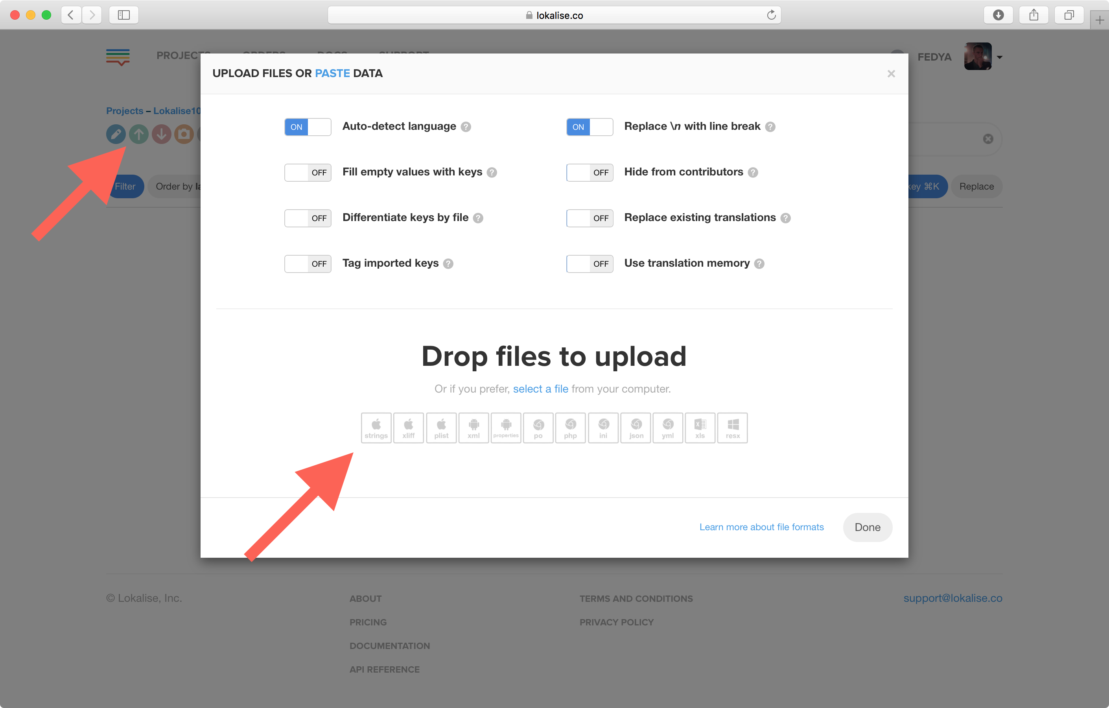Open Learn more about file formats link
Image resolution: width=1109 pixels, height=708 pixels.
(762, 527)
